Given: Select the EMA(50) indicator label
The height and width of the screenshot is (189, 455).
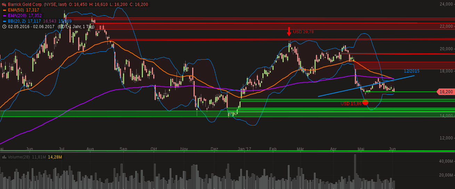Looking at the screenshot, I should pos(16,10).
